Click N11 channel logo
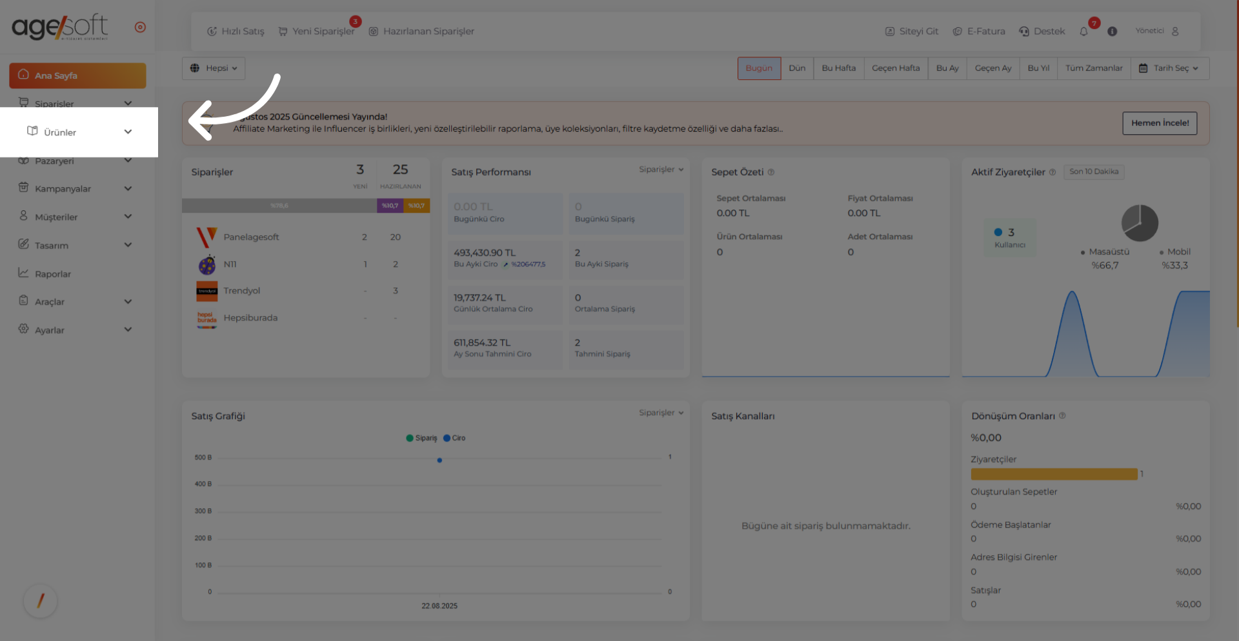 click(x=207, y=264)
